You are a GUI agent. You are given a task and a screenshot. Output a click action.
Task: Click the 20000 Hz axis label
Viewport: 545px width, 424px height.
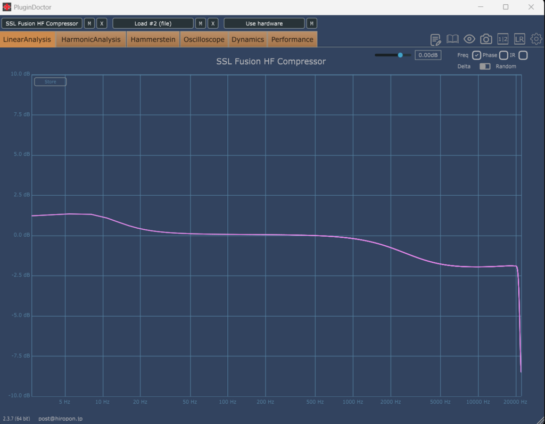click(x=515, y=402)
